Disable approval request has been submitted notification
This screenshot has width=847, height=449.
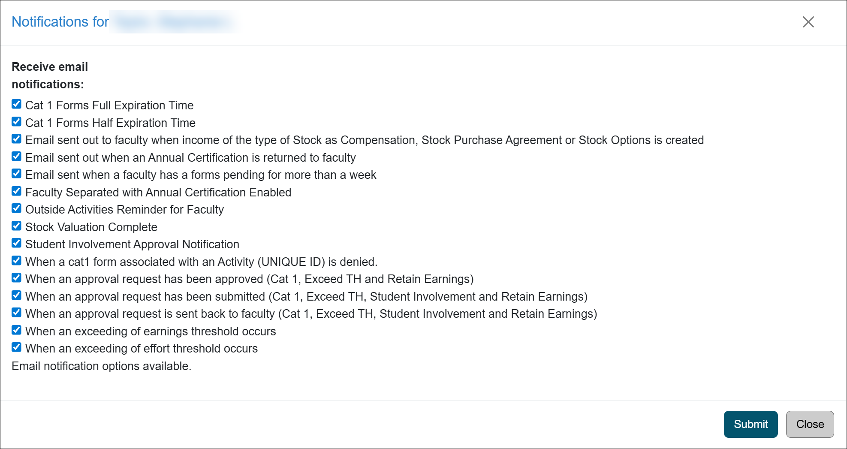point(16,295)
